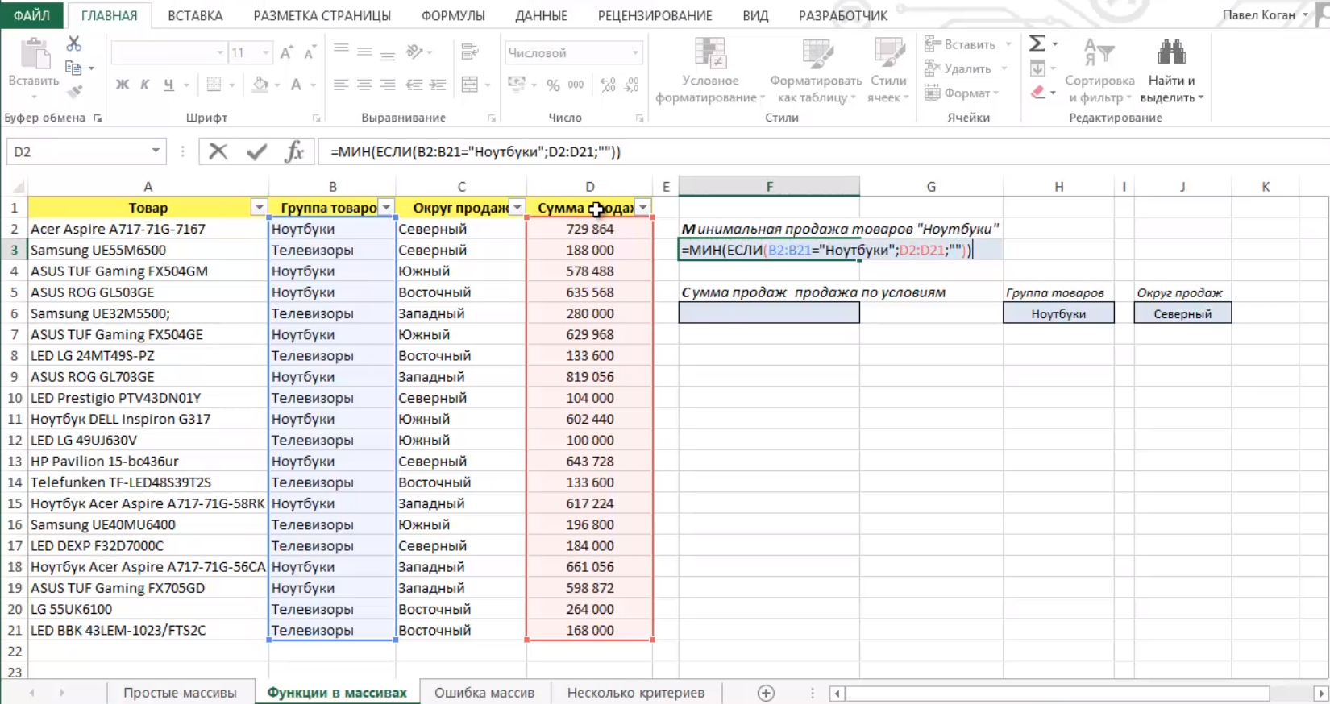Click Найти и выделить button
1330x704 pixels.
1171,71
